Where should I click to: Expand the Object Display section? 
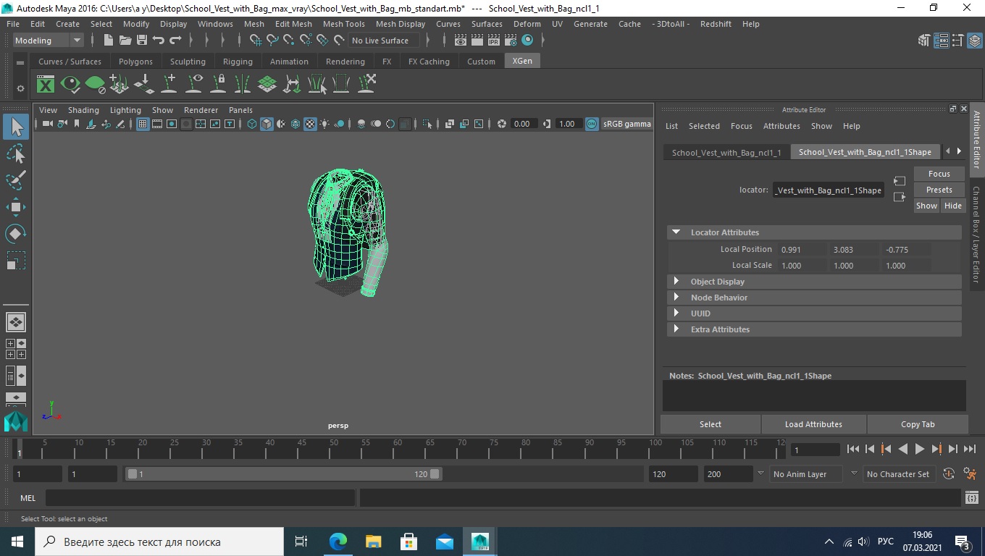pyautogui.click(x=676, y=282)
